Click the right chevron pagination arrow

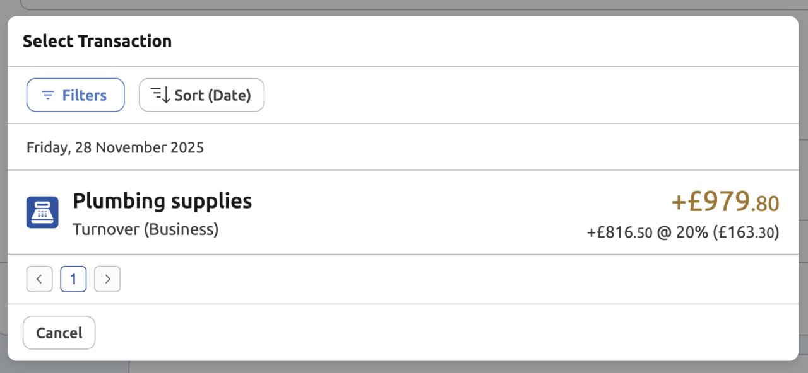point(107,278)
